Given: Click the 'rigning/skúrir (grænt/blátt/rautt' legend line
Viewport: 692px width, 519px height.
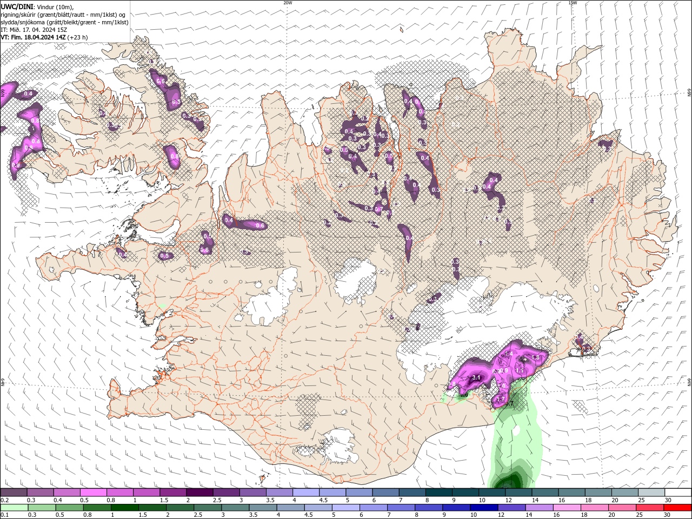Looking at the screenshot, I should pyautogui.click(x=64, y=14).
